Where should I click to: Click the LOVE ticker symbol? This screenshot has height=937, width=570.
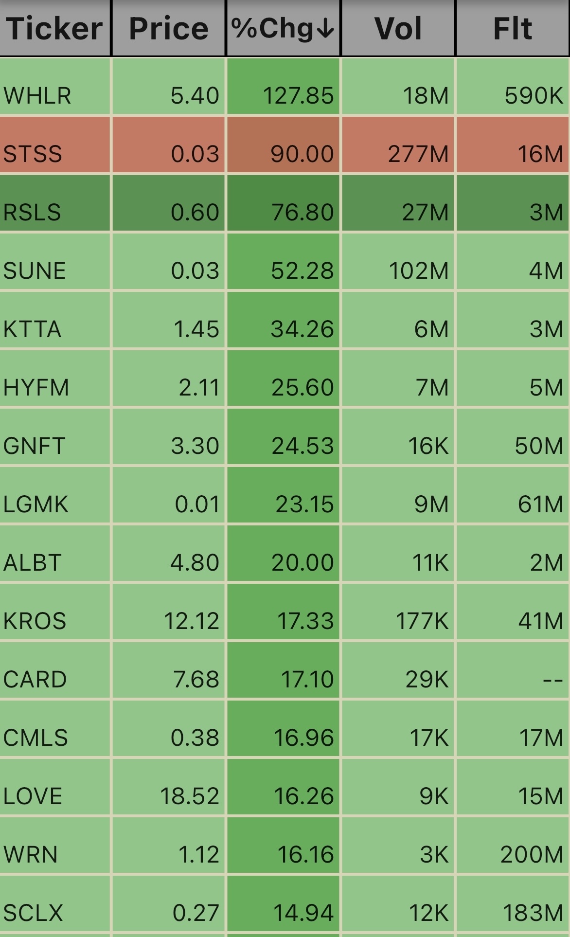click(x=33, y=796)
